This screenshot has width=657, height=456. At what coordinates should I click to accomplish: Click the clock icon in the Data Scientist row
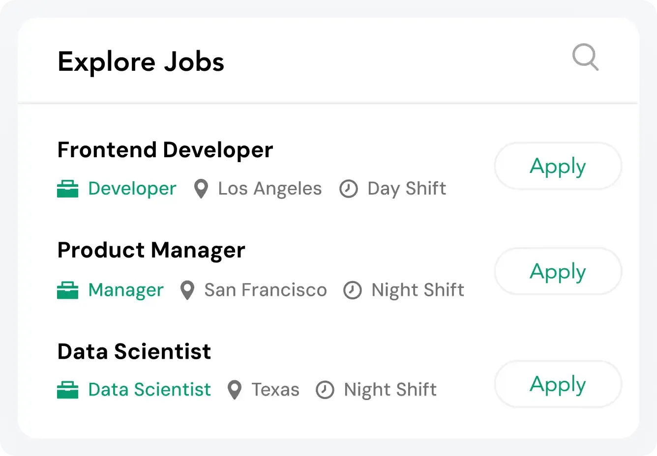325,389
